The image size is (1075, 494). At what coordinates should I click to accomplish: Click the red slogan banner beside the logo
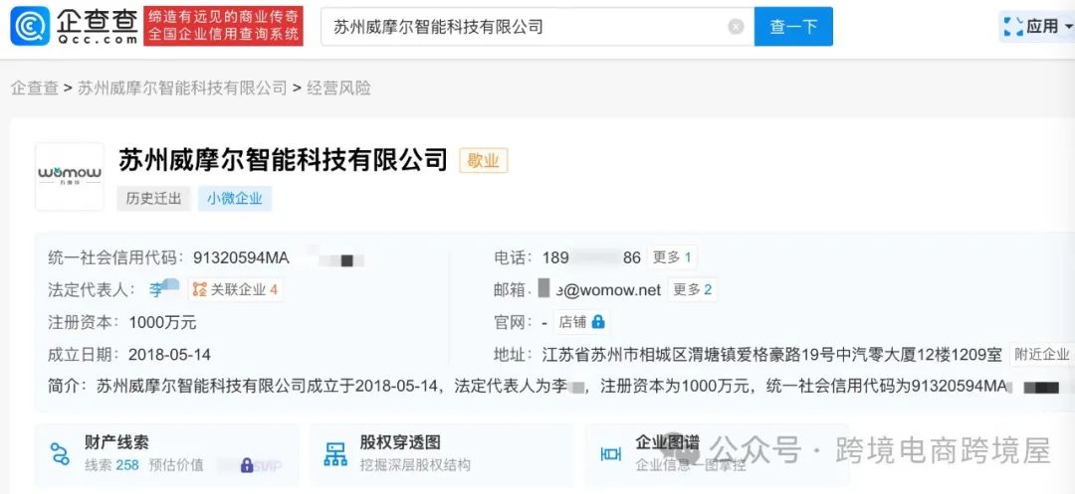(223, 26)
